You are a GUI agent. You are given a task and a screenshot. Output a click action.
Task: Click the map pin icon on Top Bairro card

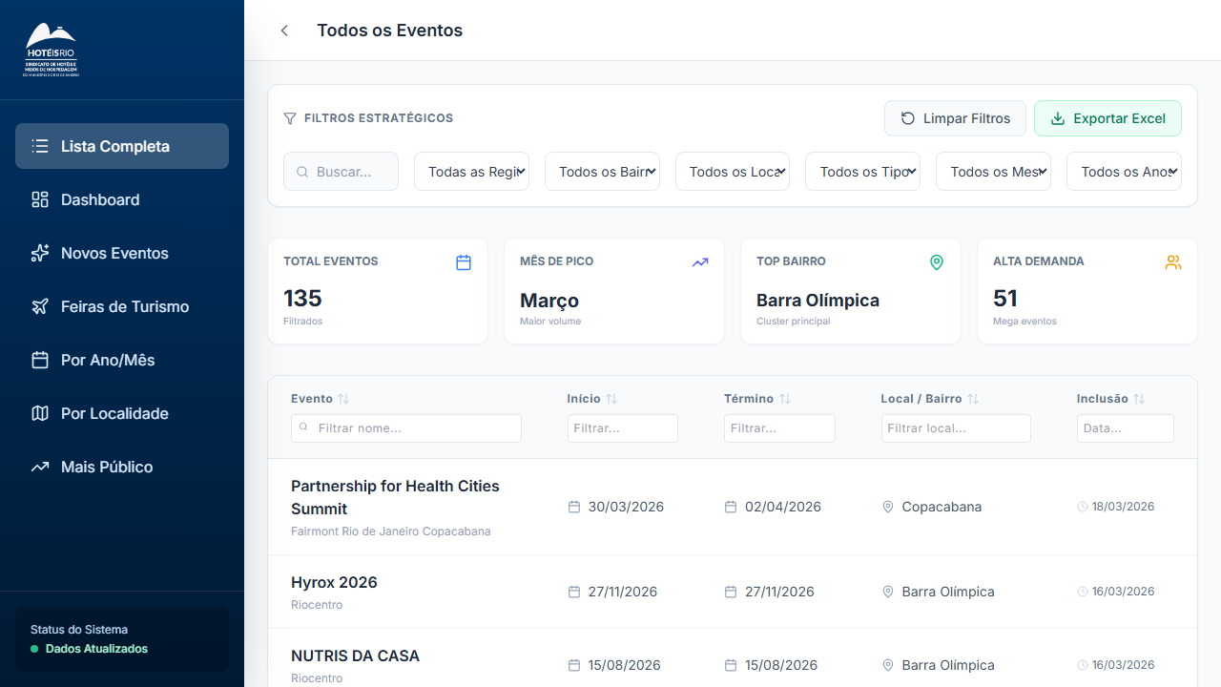click(937, 261)
